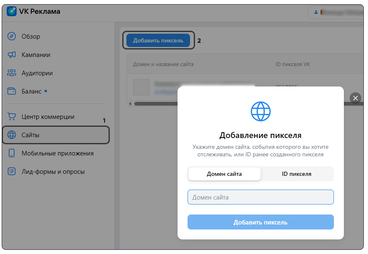368x254 pixels.
Task: Click Добавить пиксель above the sites table
Action: [158, 40]
